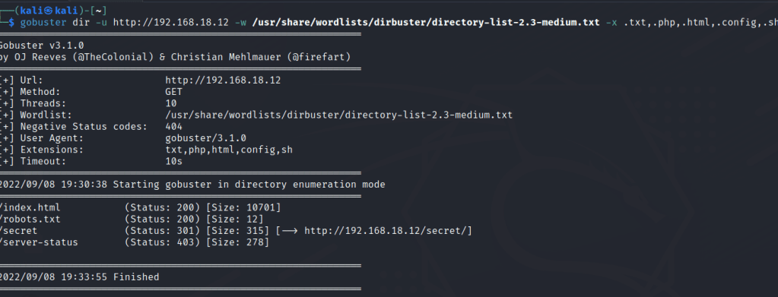Image resolution: width=778 pixels, height=297 pixels.
Task: Click the wordlist path in the command line
Action: click(x=426, y=22)
